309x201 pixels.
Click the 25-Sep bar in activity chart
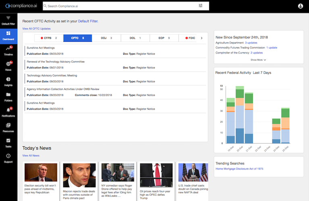coord(285,126)
